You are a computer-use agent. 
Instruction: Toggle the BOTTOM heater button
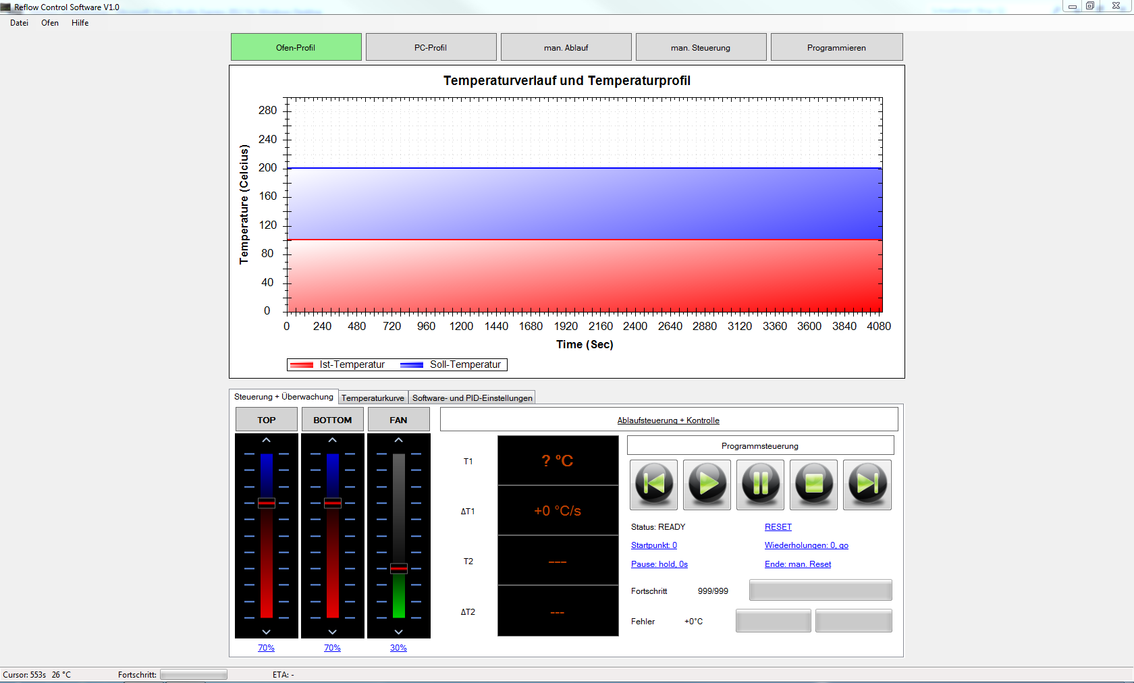(x=333, y=419)
